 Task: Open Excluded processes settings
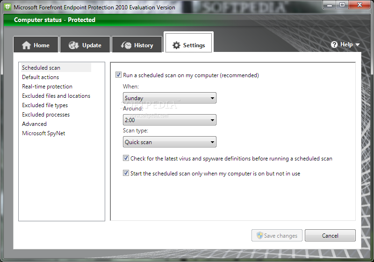pyautogui.click(x=46, y=115)
